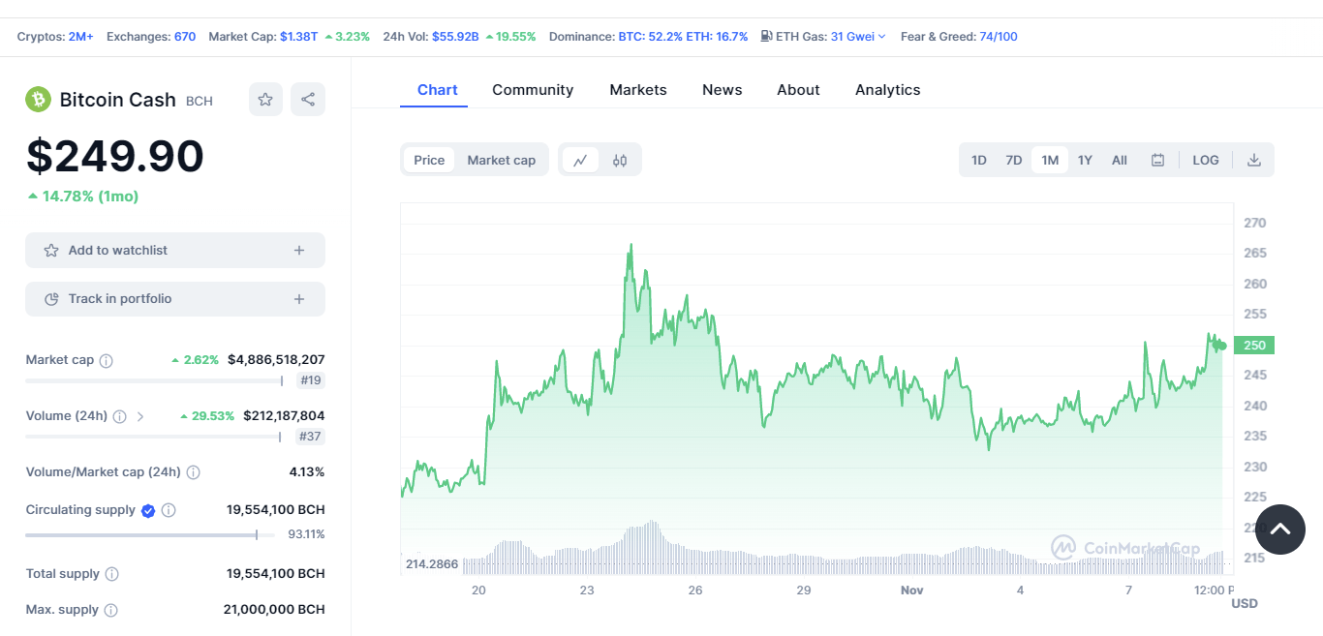
Task: Show Total supply info icon
Action: (x=111, y=574)
